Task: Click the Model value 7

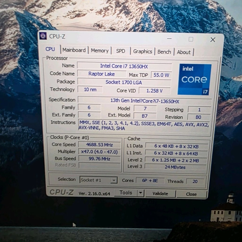Action: point(145,108)
